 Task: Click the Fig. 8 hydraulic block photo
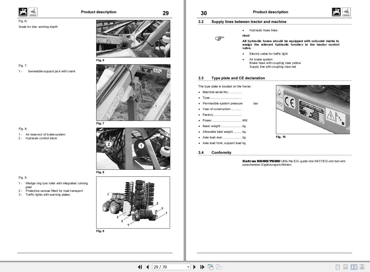point(133,149)
